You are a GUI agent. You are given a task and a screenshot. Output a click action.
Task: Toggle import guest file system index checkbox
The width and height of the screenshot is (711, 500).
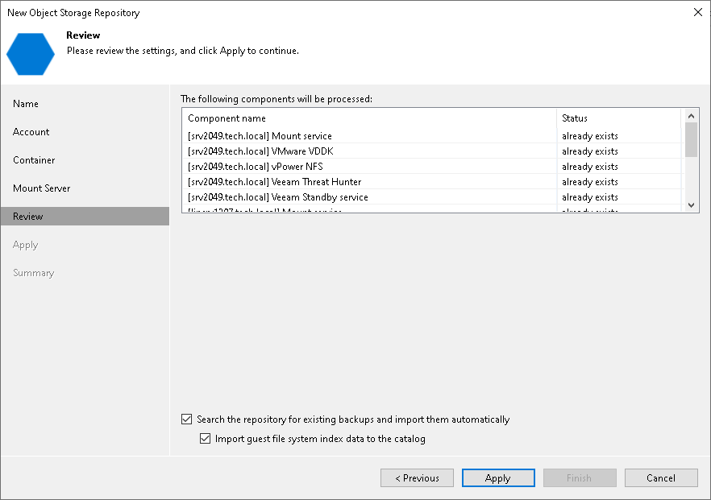[205, 438]
